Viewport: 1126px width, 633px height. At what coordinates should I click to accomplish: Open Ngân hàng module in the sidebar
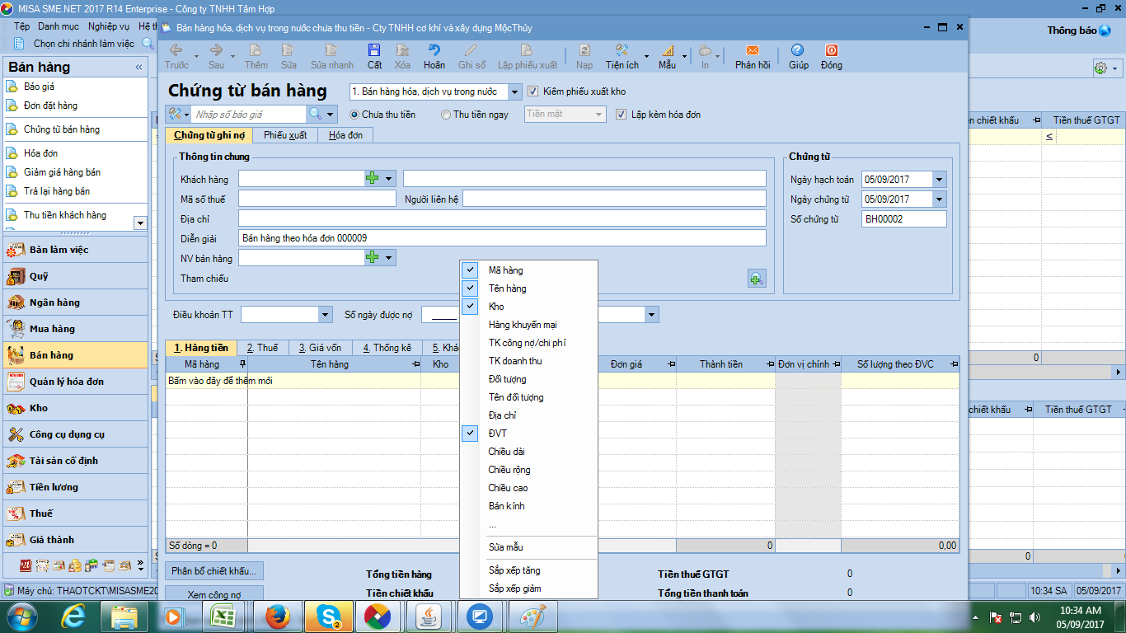[x=75, y=302]
